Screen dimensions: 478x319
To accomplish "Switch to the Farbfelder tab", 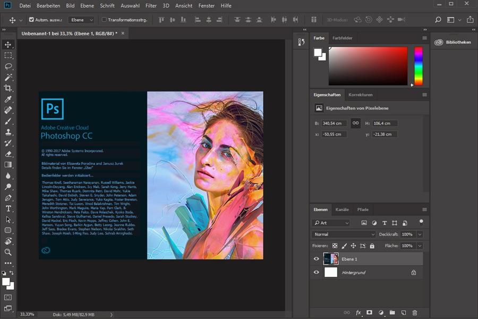I will click(343, 38).
